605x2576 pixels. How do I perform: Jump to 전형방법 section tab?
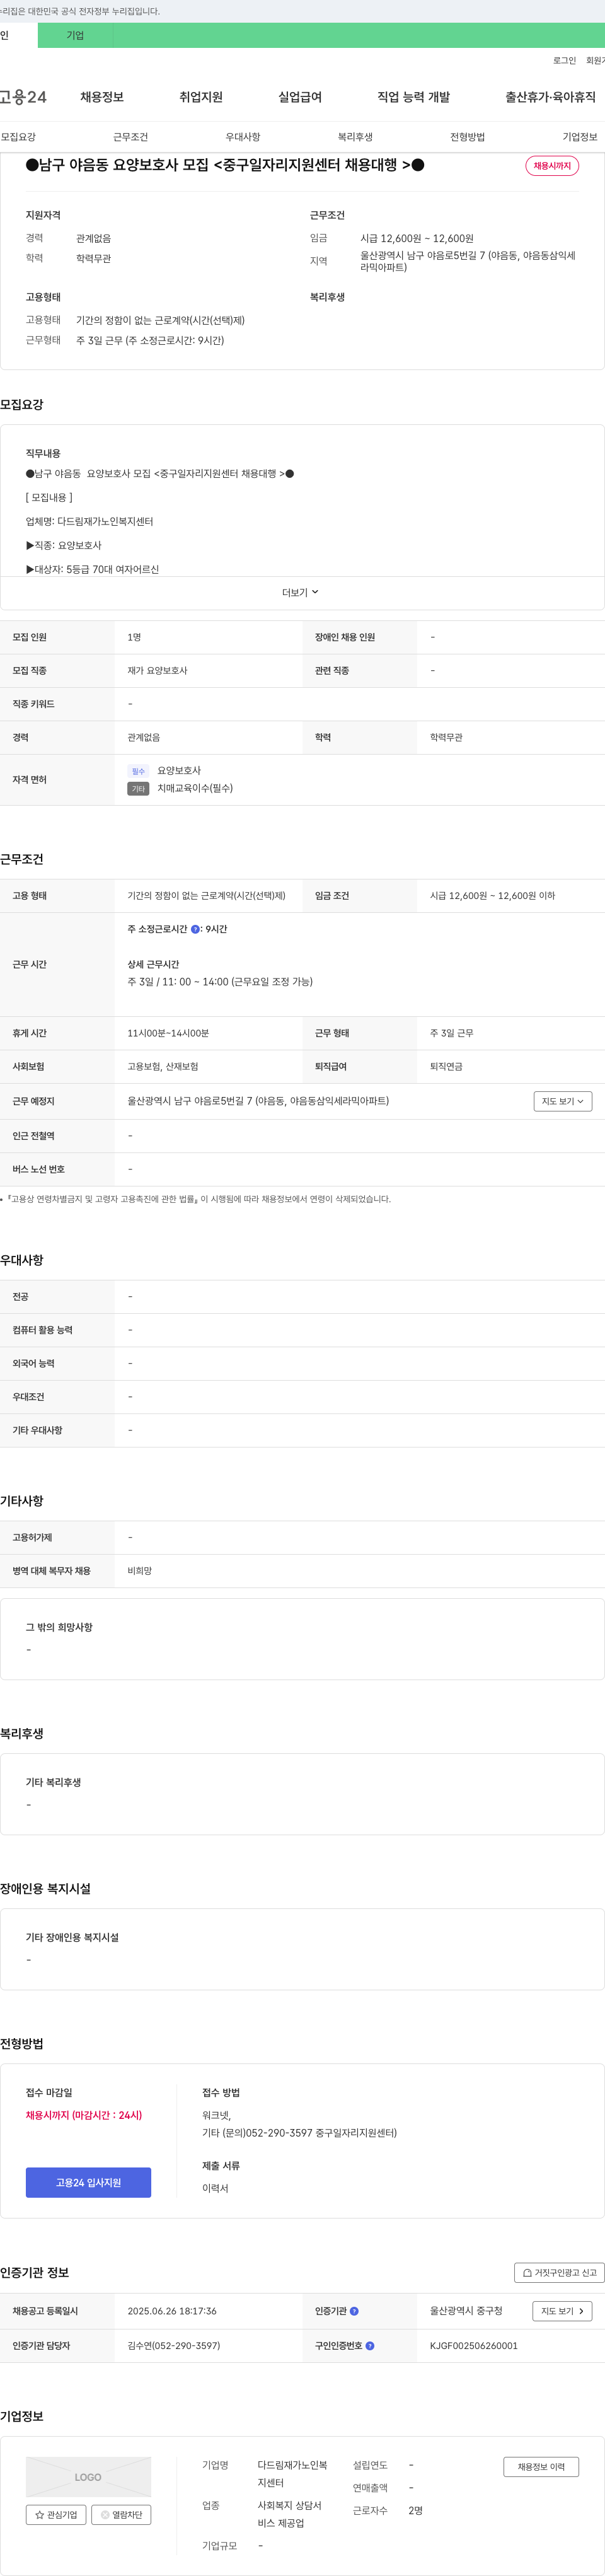click(x=467, y=137)
